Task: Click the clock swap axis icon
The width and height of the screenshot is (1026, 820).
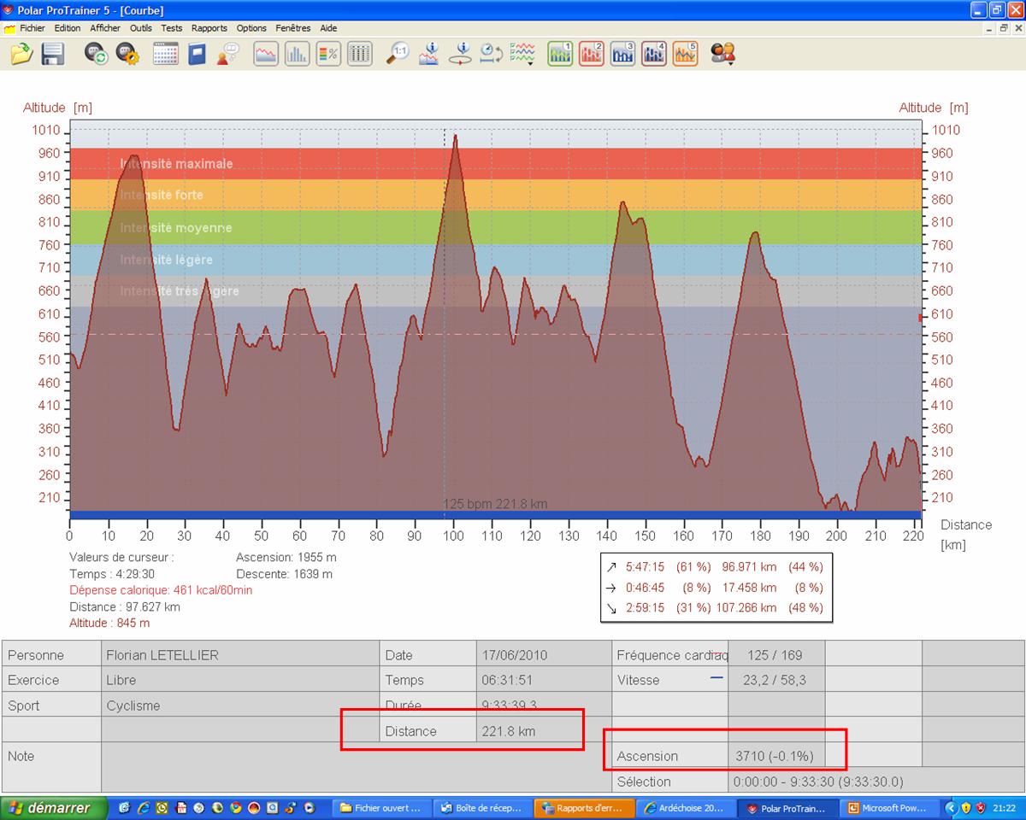Action: pyautogui.click(x=492, y=54)
